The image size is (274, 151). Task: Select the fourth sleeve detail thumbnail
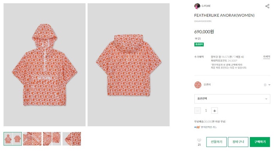pos(72,139)
